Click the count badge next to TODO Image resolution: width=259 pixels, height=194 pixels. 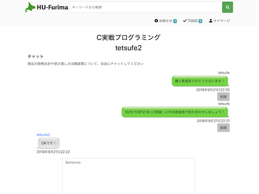(x=200, y=21)
